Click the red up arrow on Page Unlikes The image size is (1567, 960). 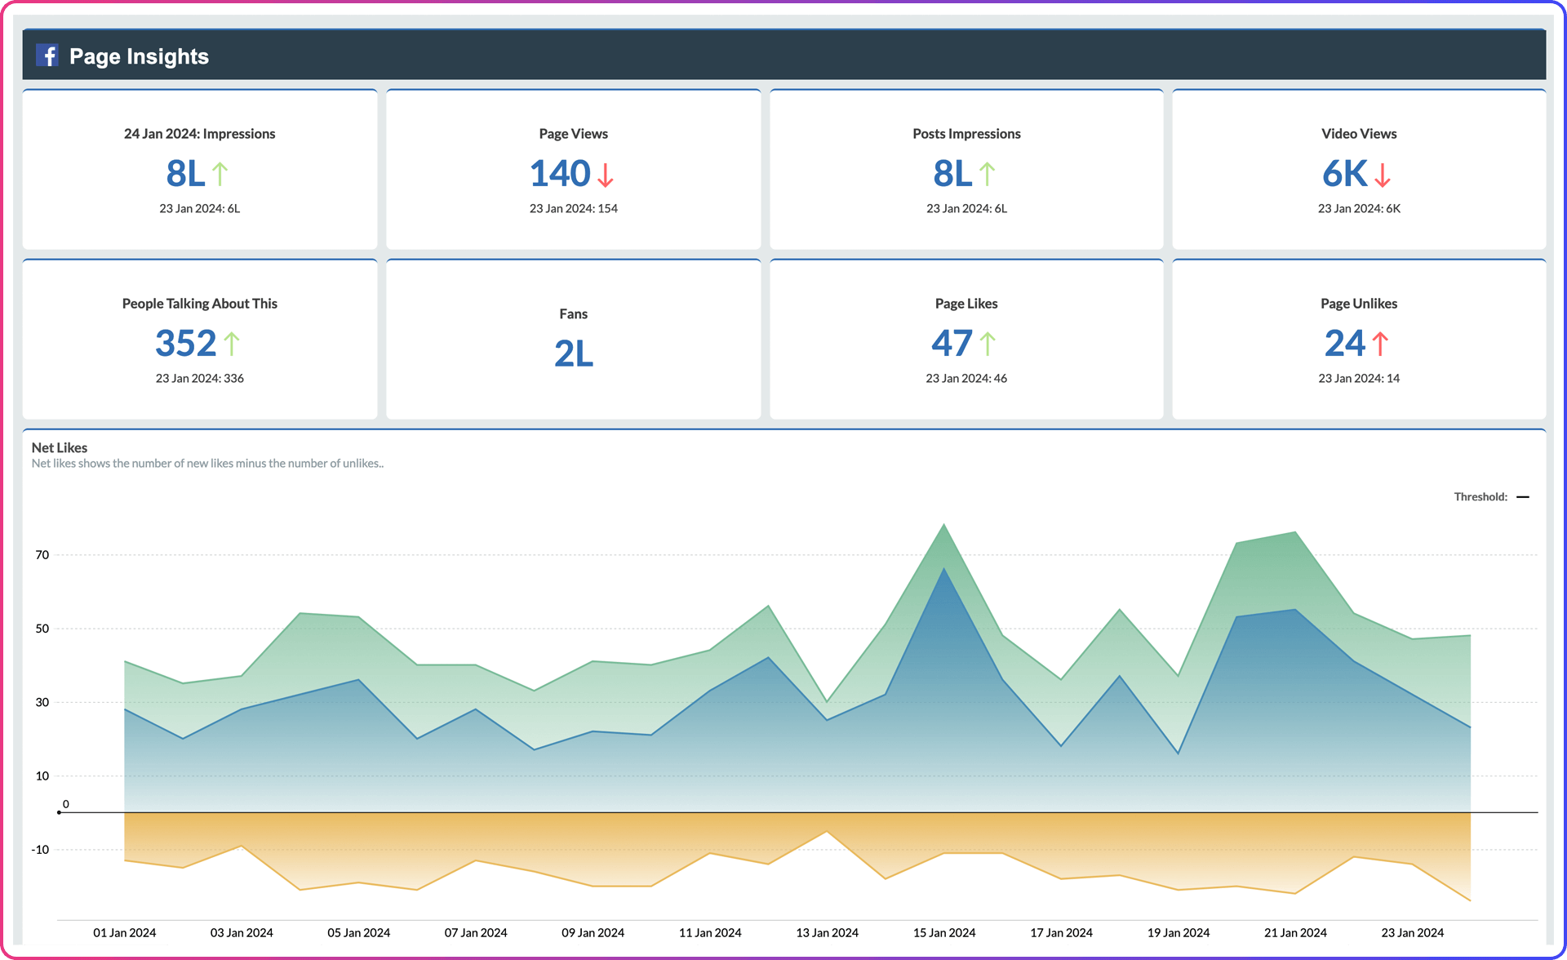coord(1381,344)
